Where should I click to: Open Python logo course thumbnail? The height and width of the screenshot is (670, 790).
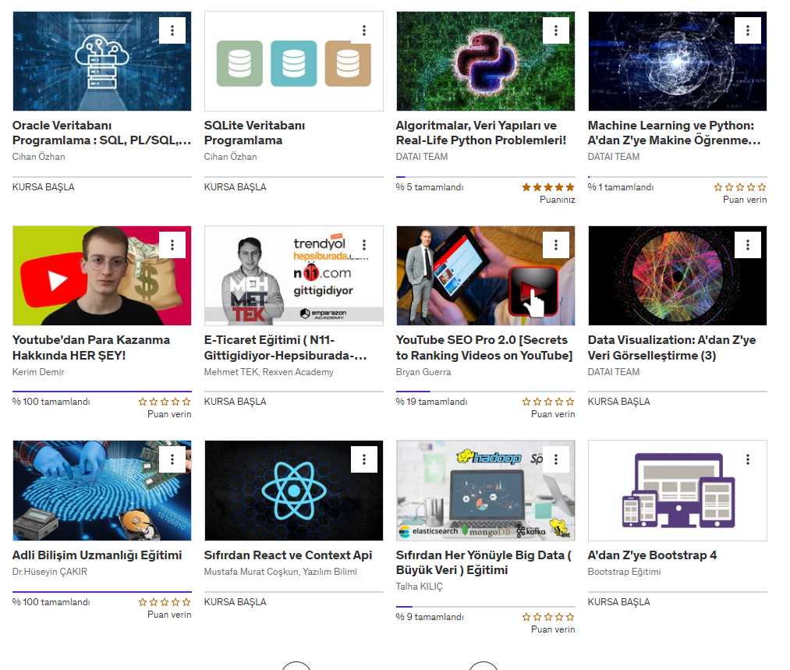(486, 61)
